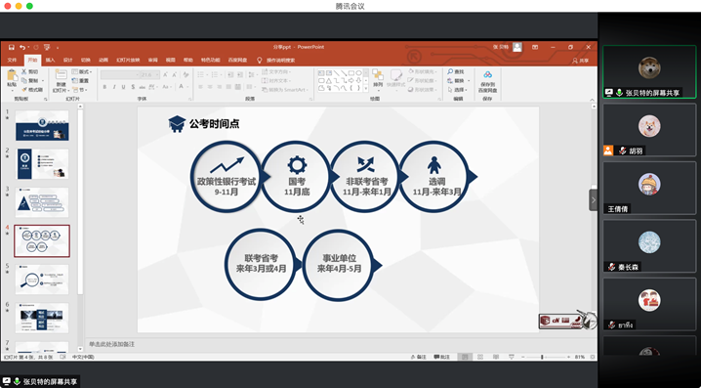Click the 查找 (Find) magnifier icon
This screenshot has height=388, width=701.
click(x=450, y=71)
